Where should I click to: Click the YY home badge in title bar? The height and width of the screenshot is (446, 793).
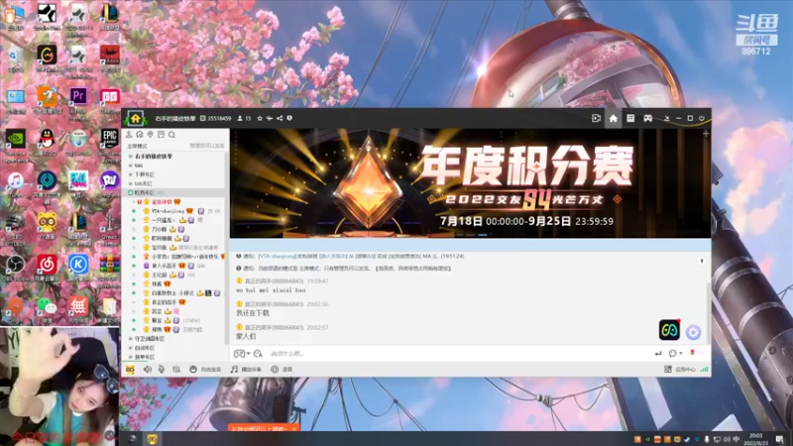tap(136, 118)
